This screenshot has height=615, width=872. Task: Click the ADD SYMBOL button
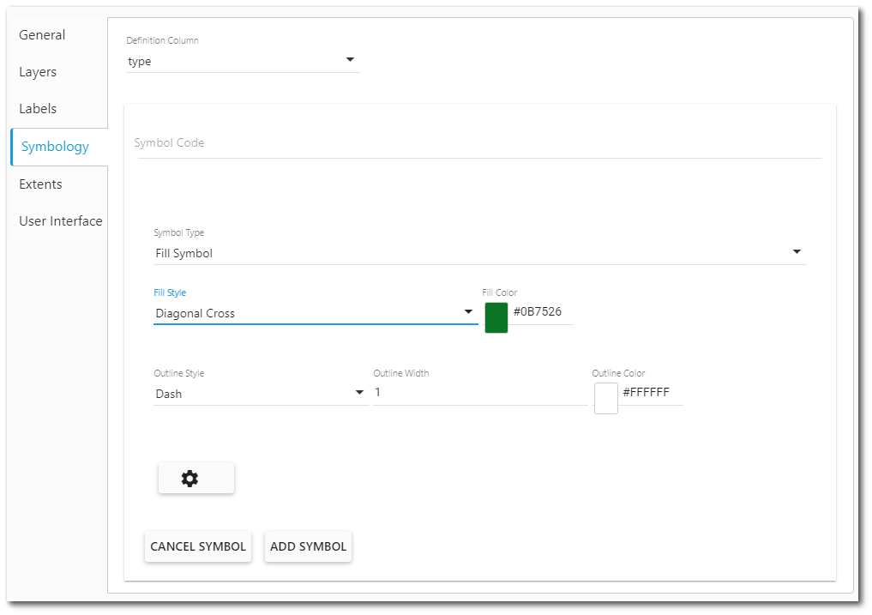[308, 546]
